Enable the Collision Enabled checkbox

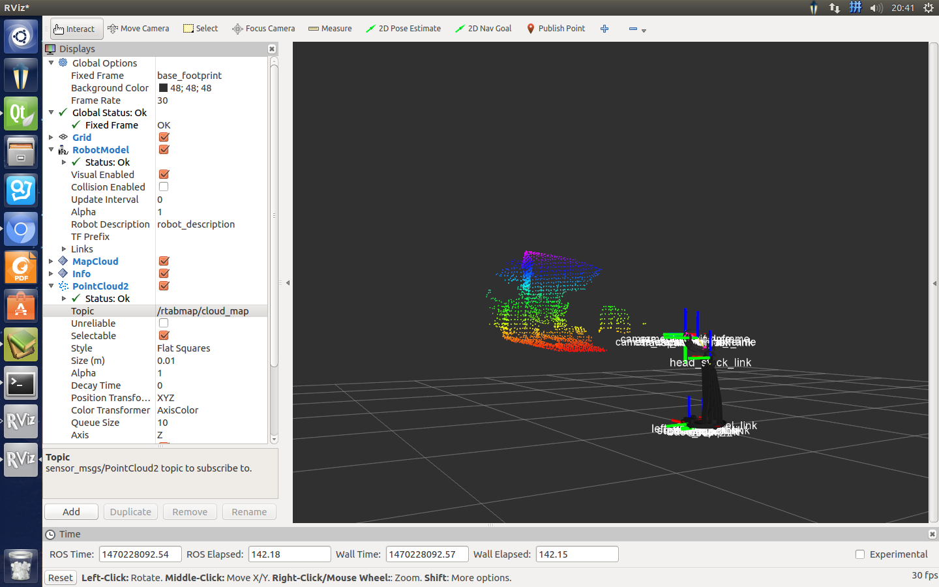pos(164,187)
